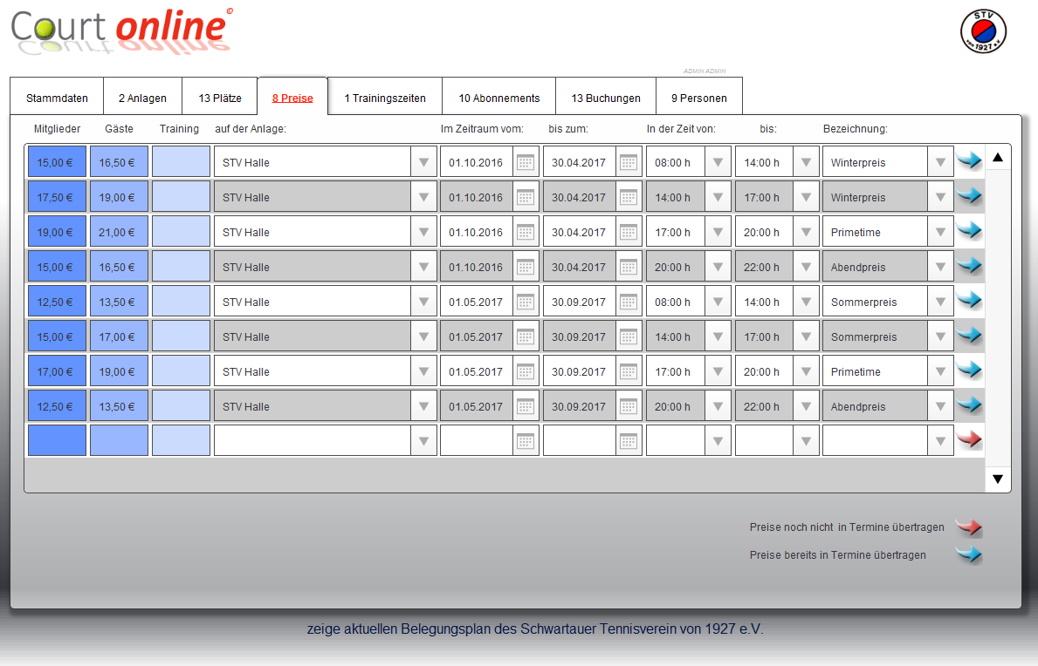Open end date calendar in 19,00 € Primetime row
This screenshot has width=1038, height=666.
tap(629, 232)
